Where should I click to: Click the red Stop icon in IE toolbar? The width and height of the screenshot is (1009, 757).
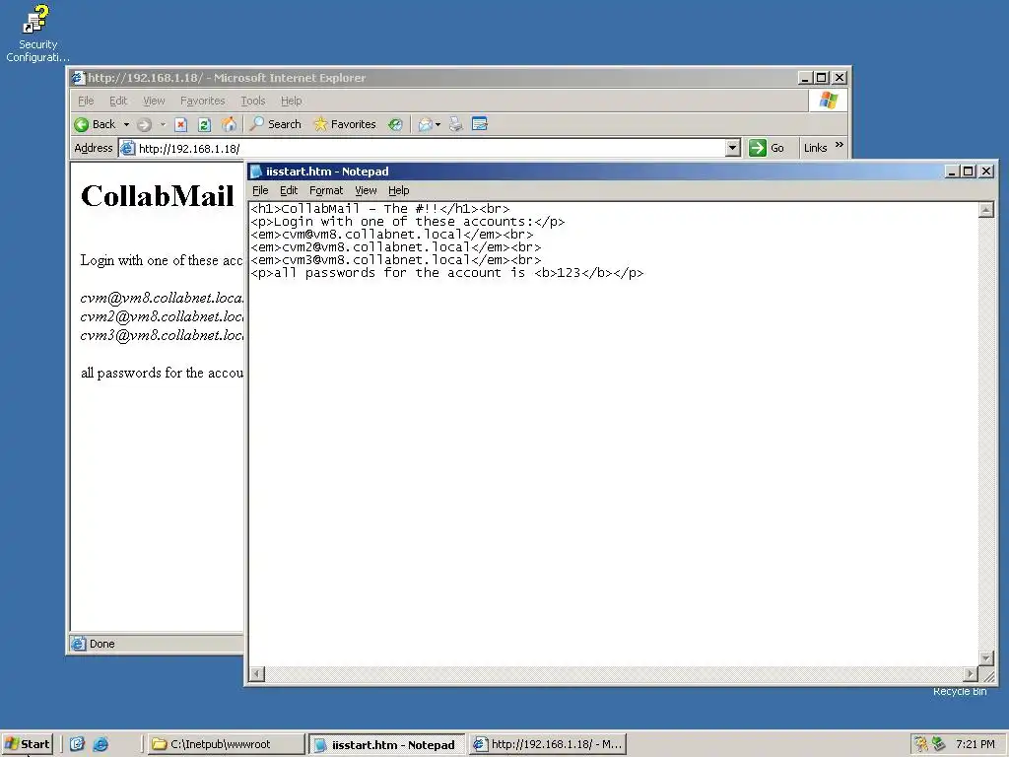coord(181,125)
